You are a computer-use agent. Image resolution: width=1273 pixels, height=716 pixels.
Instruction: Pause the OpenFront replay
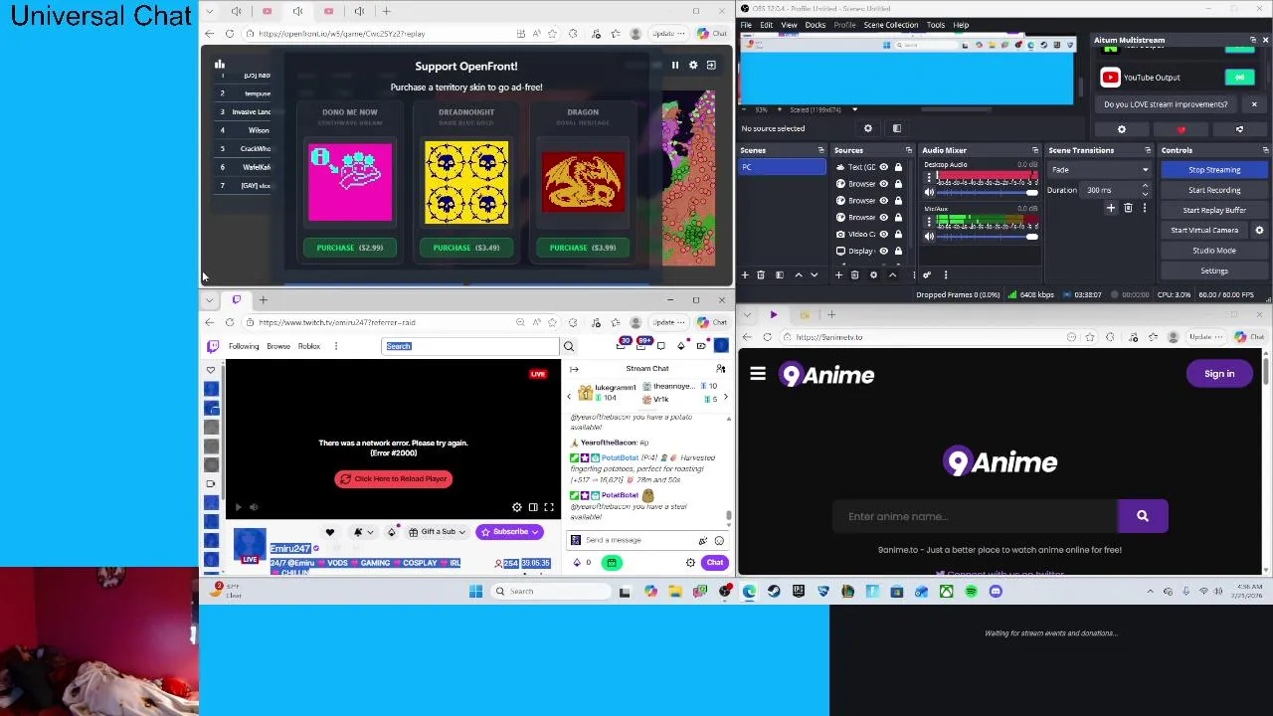click(x=674, y=65)
